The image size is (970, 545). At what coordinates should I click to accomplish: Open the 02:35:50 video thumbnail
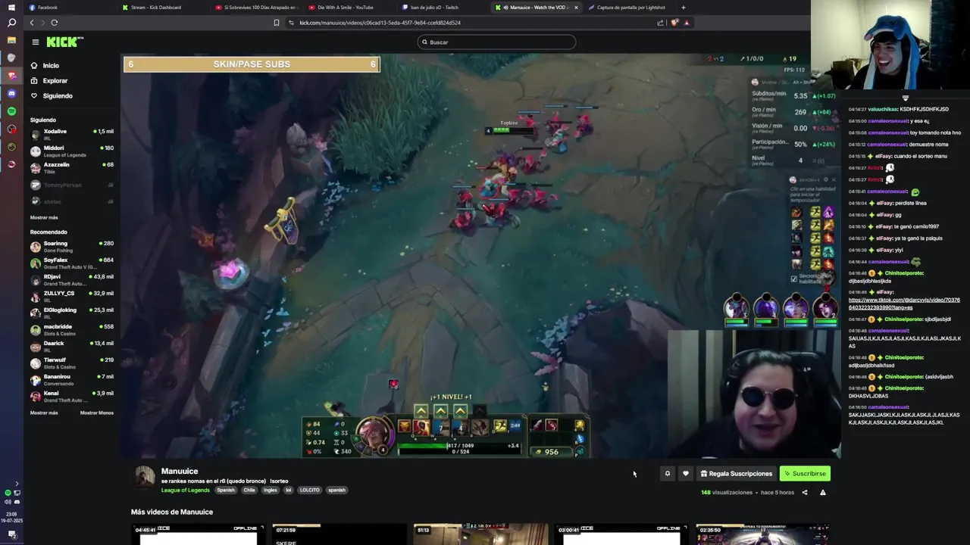[x=762, y=535]
